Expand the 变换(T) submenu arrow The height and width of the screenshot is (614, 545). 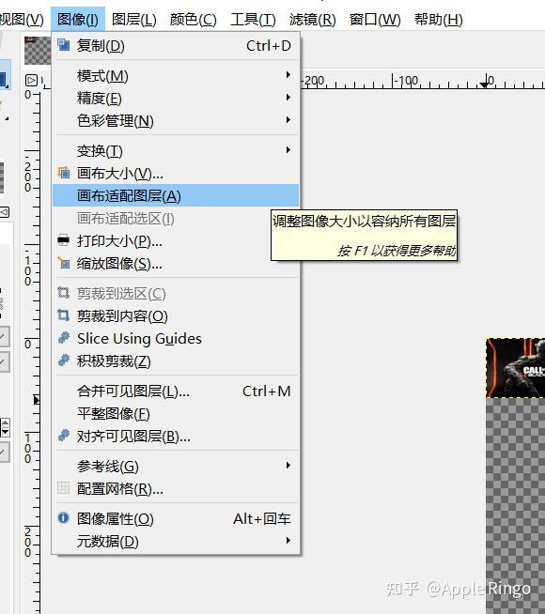coord(288,150)
